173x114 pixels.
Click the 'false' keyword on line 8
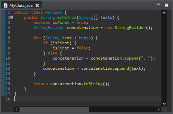click(82, 48)
